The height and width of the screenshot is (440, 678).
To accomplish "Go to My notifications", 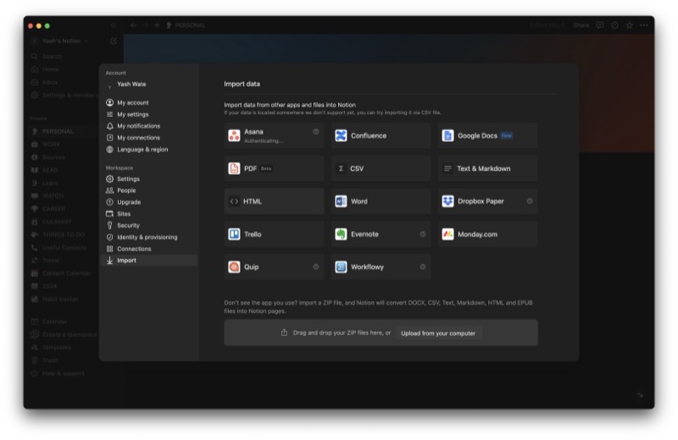I will [x=149, y=126].
